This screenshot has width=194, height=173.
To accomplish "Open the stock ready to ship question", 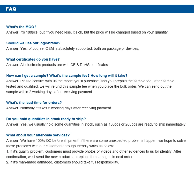I will (x=46, y=119).
